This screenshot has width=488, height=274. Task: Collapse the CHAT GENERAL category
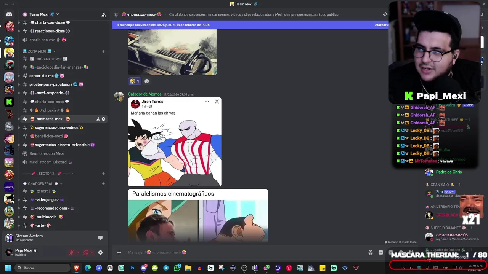point(42,184)
